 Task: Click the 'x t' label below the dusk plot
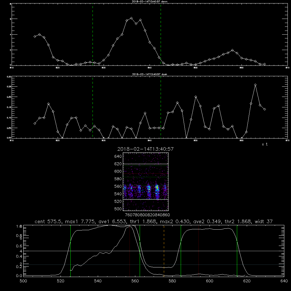pos(265,144)
